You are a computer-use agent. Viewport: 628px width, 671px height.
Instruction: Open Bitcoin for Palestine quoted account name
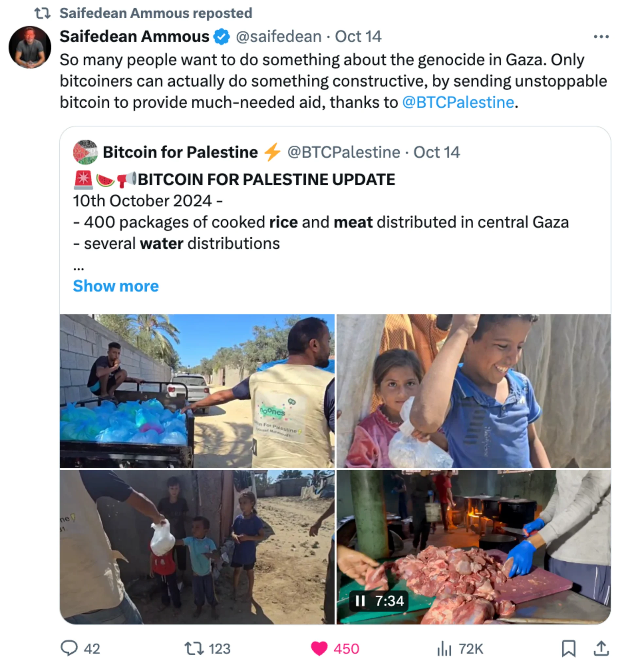click(x=181, y=152)
